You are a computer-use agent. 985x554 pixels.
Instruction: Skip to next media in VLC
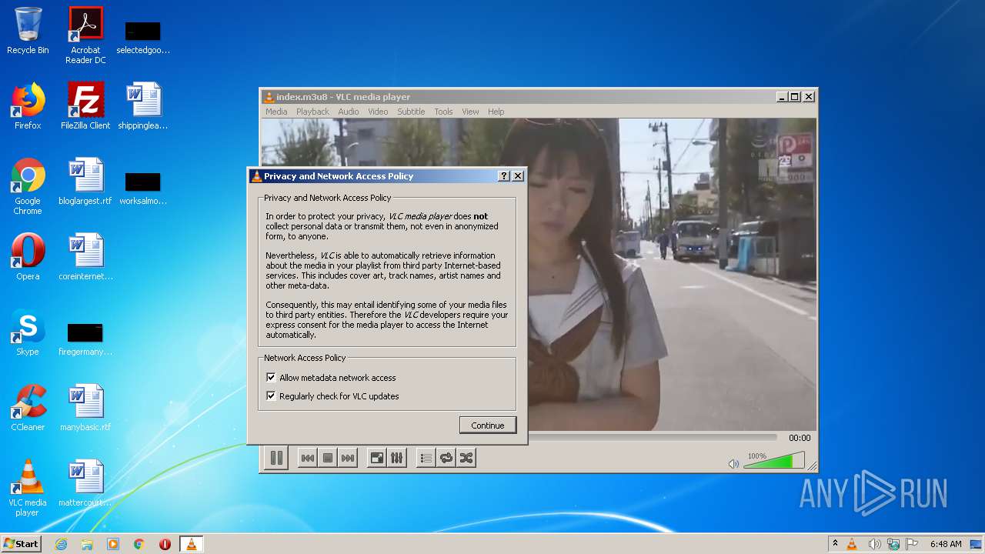(348, 458)
